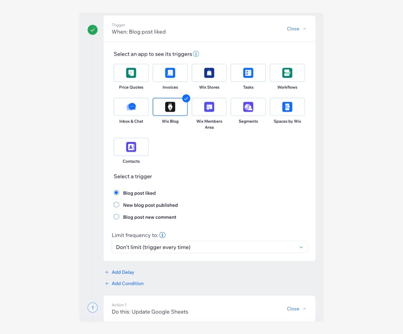Choose the Spaces by Wix app icon
The width and height of the screenshot is (403, 334).
click(287, 107)
